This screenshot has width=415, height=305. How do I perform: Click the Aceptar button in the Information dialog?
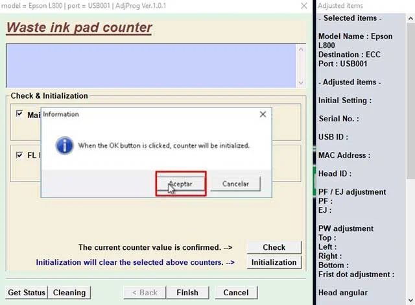click(181, 184)
